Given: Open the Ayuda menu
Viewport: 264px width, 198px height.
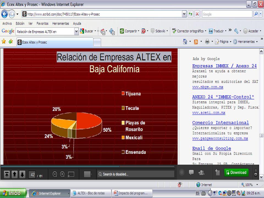Looking at the screenshot, I should 77,24.
